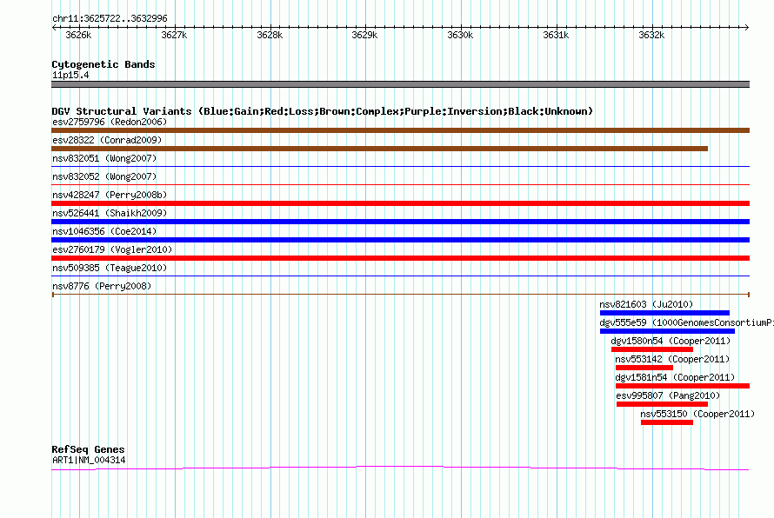Click the nsv8776 (Perry2008) variant label

click(x=101, y=286)
